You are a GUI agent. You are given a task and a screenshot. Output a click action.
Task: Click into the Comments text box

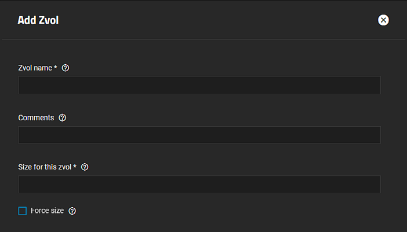pyautogui.click(x=199, y=135)
